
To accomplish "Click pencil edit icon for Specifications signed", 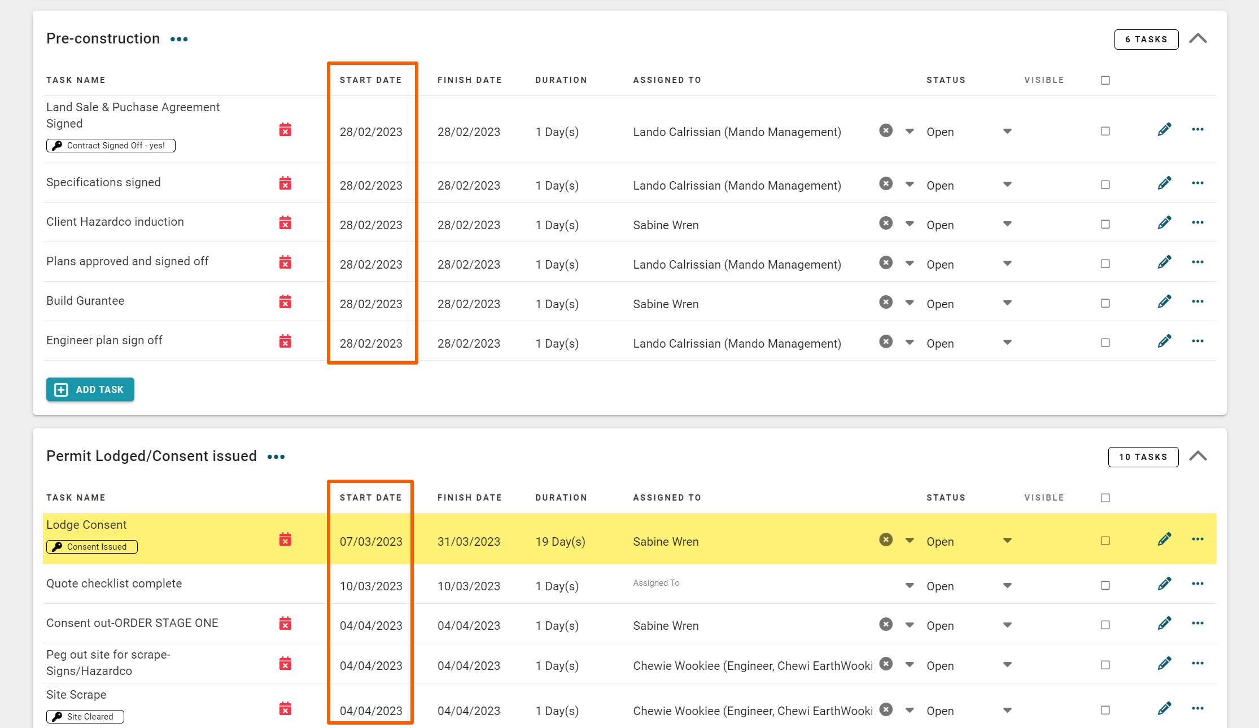I will coord(1164,183).
